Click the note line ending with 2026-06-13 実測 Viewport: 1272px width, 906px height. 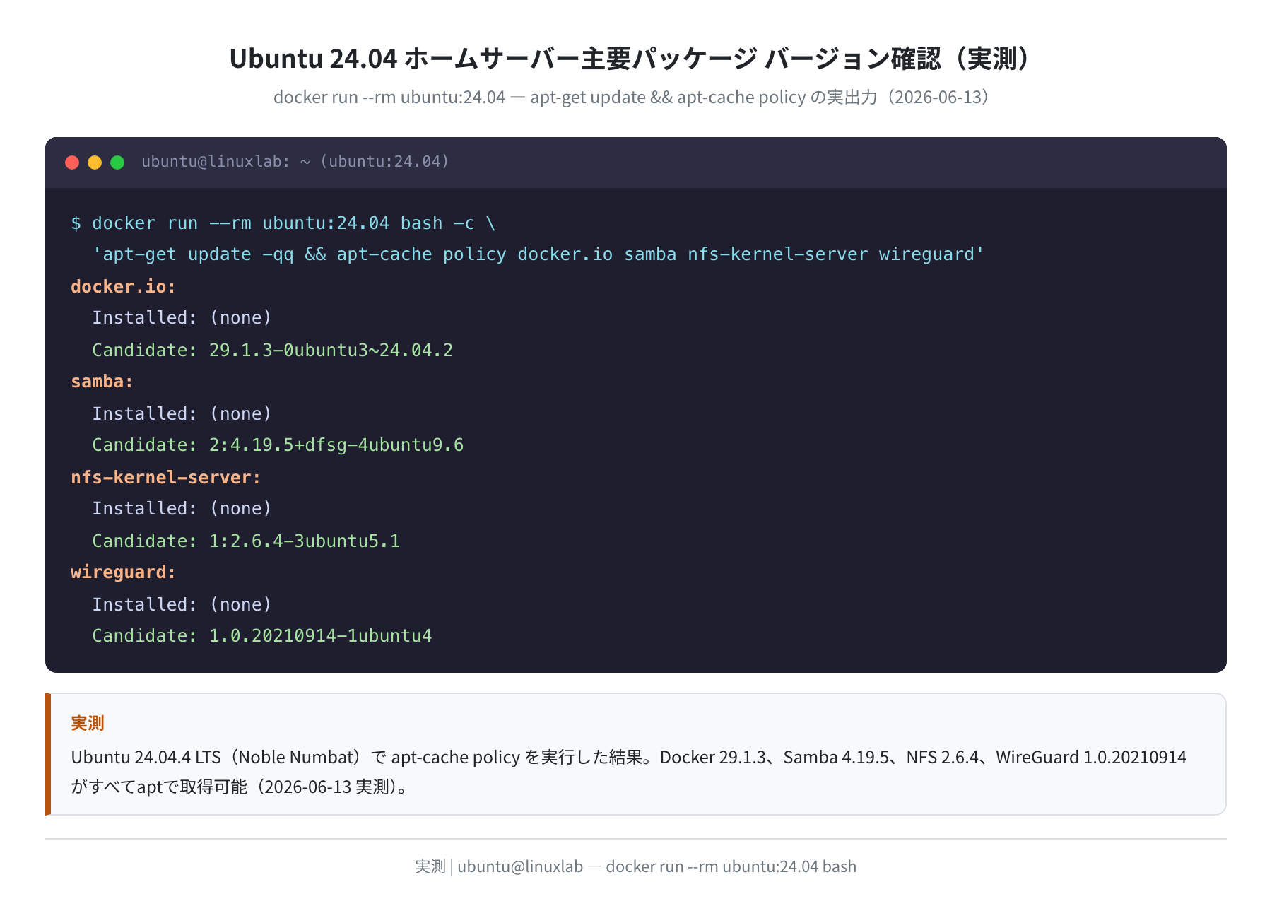[x=241, y=787]
